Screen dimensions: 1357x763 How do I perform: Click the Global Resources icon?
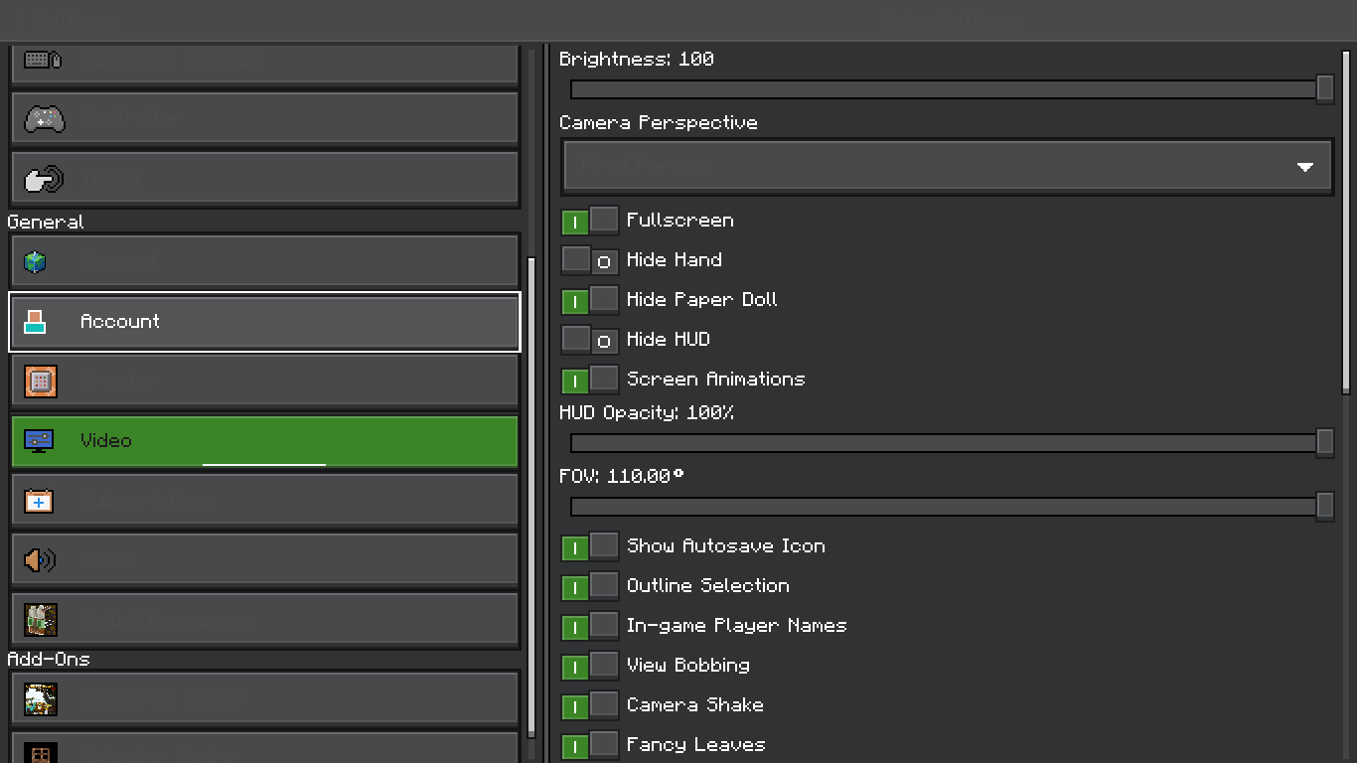(41, 620)
